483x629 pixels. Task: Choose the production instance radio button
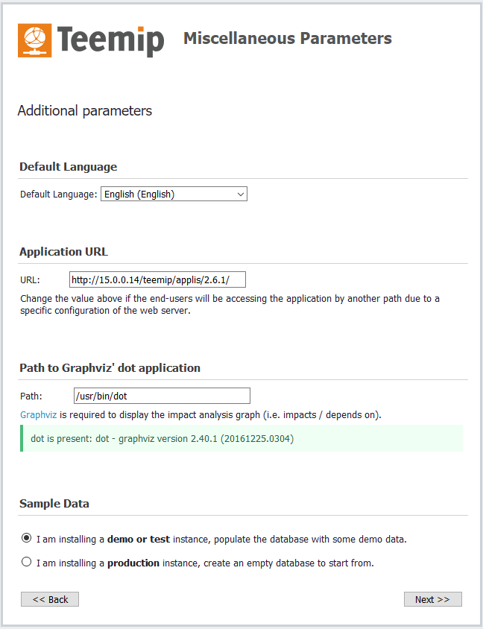point(27,563)
